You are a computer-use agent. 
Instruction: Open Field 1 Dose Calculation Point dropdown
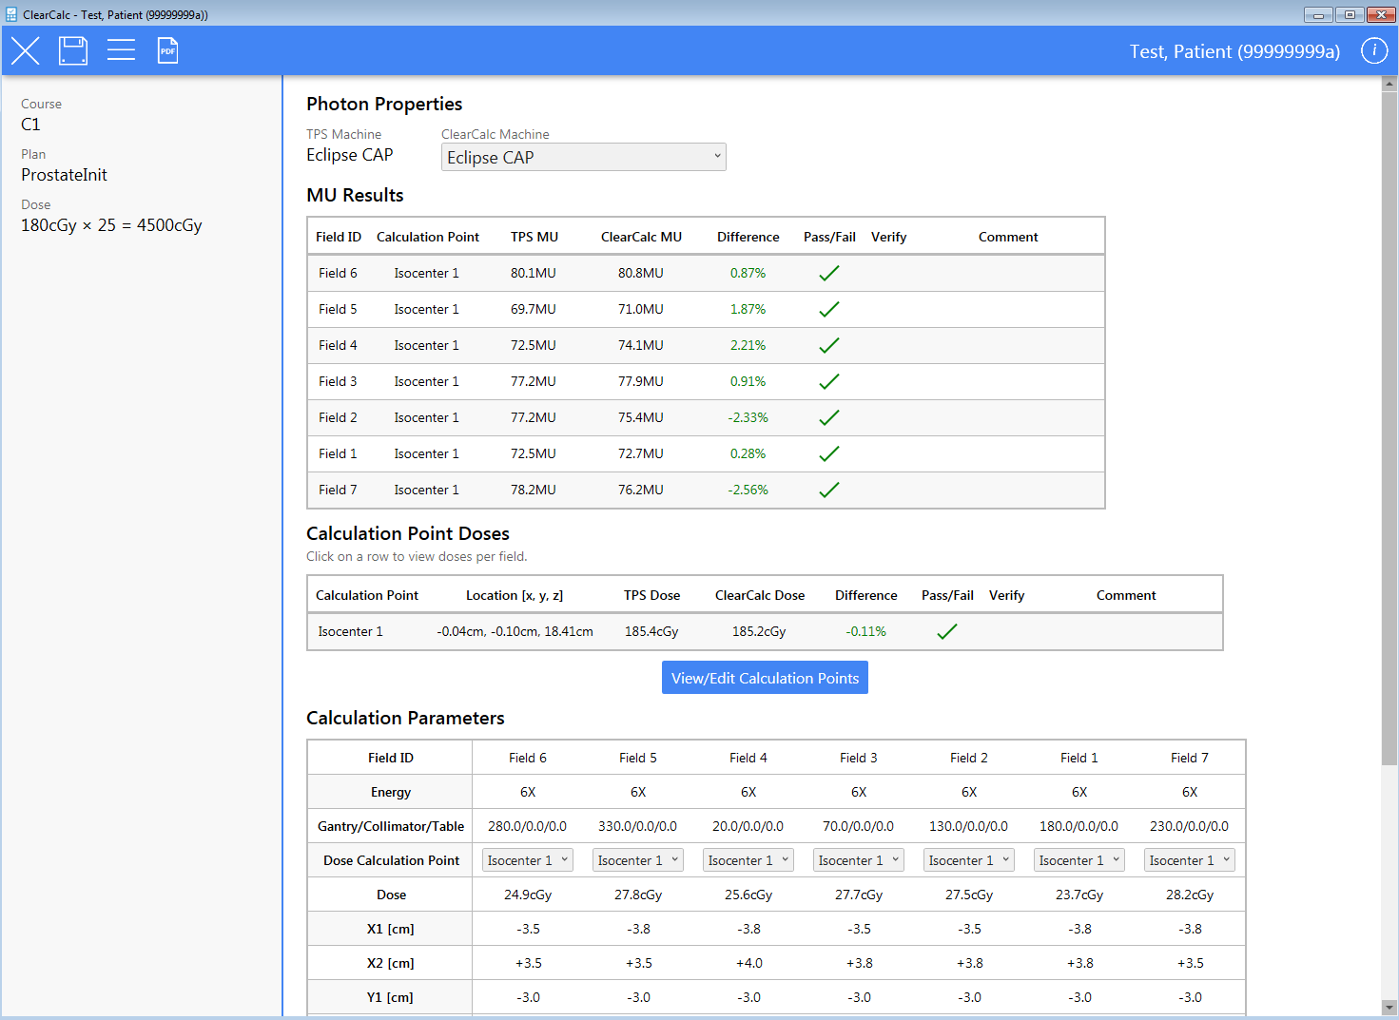[1079, 860]
